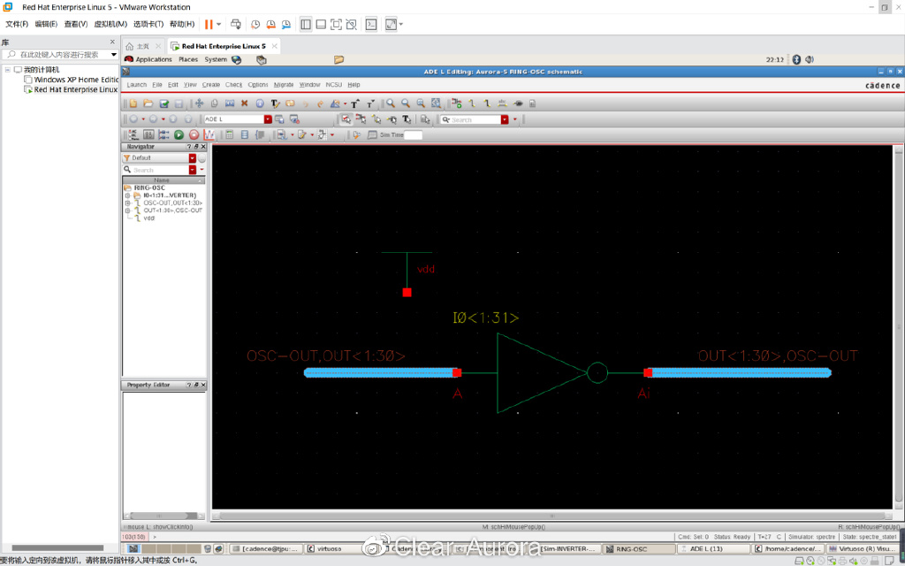Click the Copy tool icon

coord(214,103)
